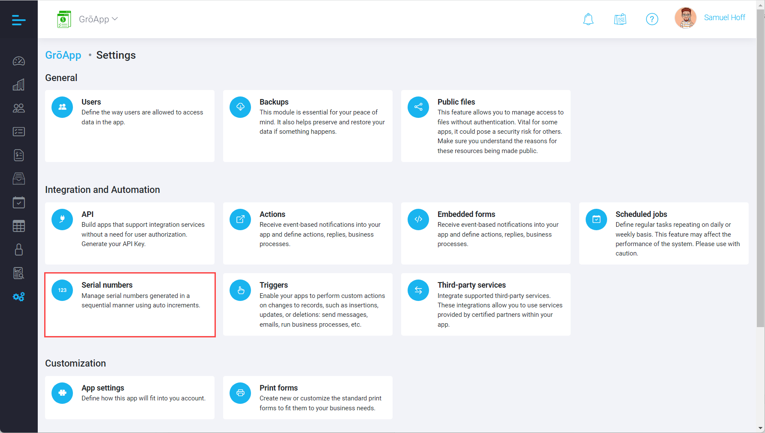Open the dashboard from the sidebar

click(x=18, y=61)
